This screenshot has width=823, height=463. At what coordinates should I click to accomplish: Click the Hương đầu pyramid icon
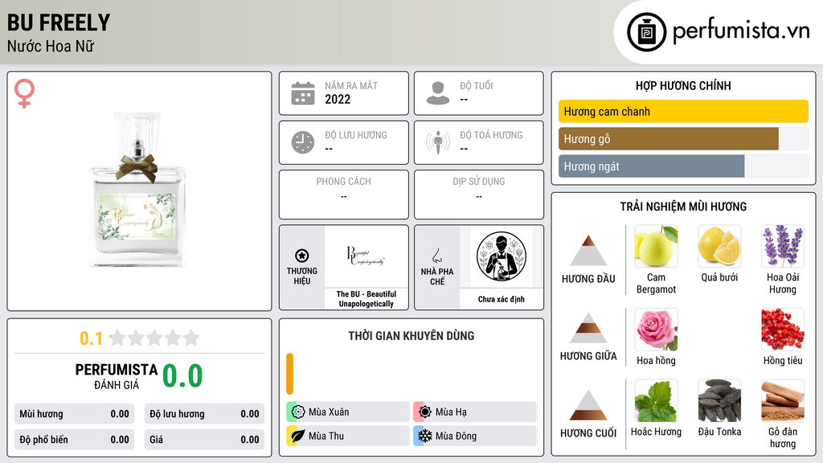coord(588,251)
